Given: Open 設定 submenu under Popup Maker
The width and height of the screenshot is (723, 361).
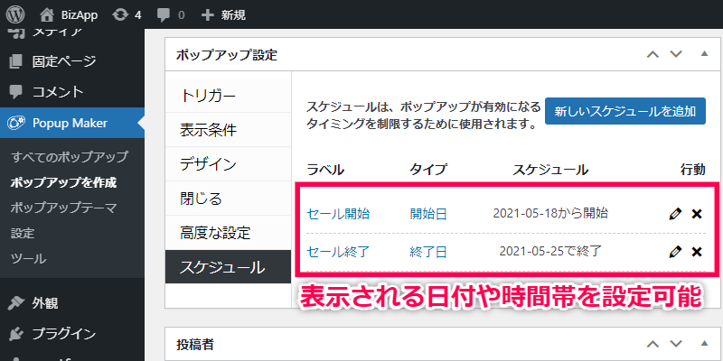Looking at the screenshot, I should pos(23,233).
